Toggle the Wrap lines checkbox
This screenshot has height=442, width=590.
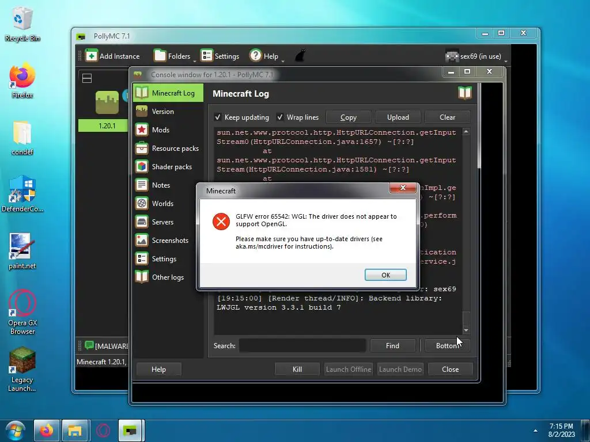[280, 117]
